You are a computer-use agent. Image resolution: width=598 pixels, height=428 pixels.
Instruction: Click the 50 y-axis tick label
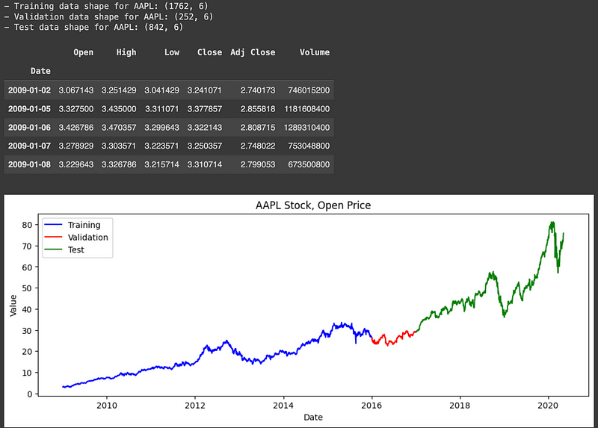(27, 288)
